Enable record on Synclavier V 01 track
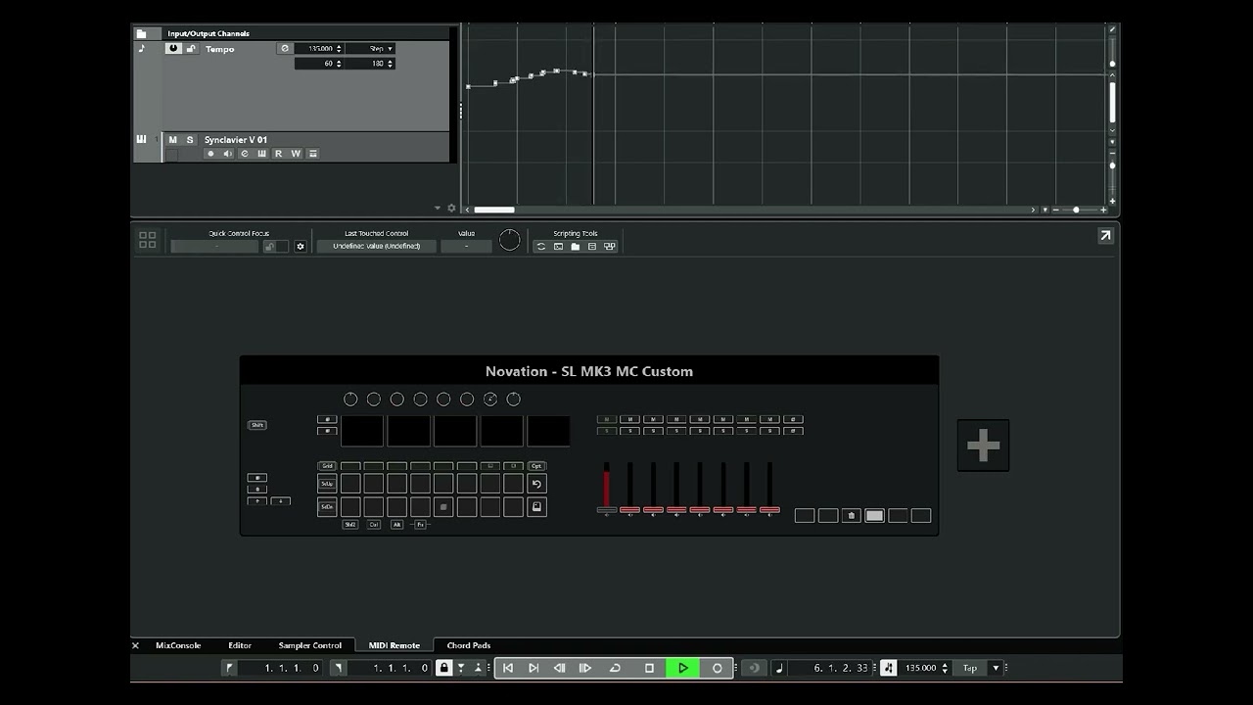Image resolution: width=1253 pixels, height=705 pixels. [x=209, y=154]
